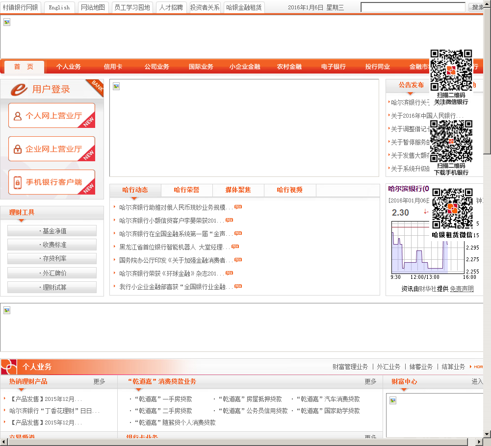Click the 收费标准 tool button

tap(52, 245)
